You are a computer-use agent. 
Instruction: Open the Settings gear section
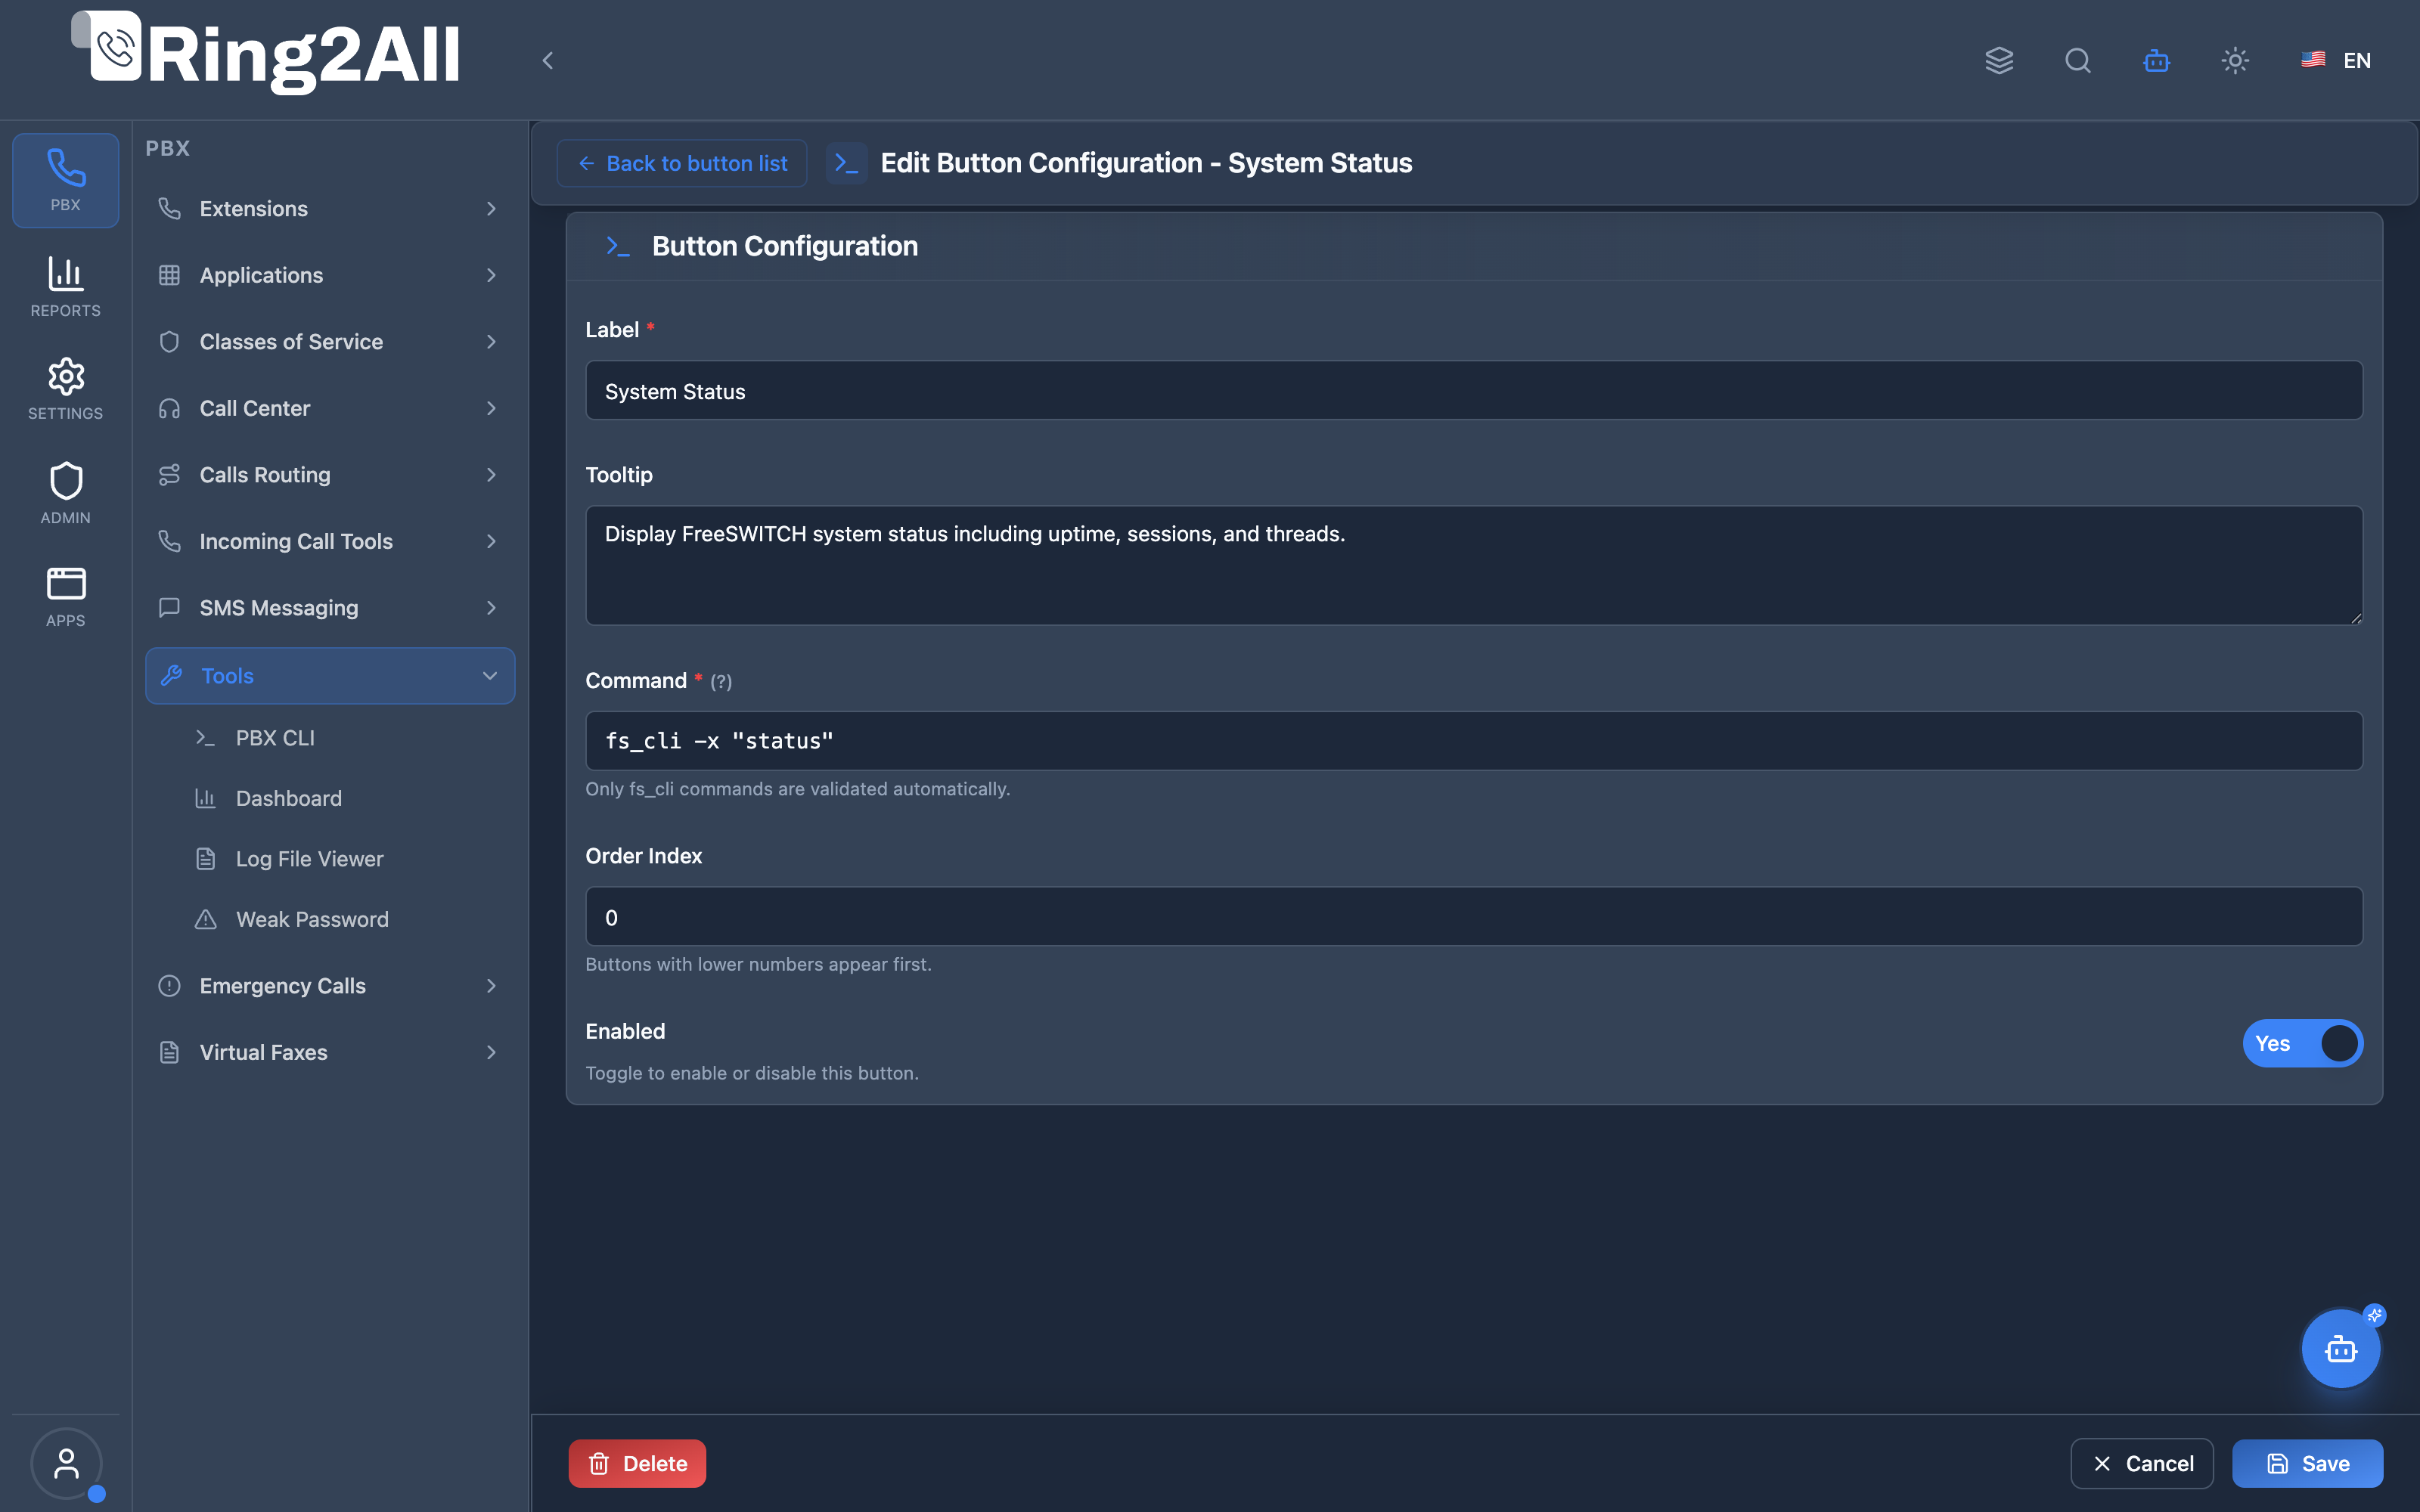pos(65,389)
